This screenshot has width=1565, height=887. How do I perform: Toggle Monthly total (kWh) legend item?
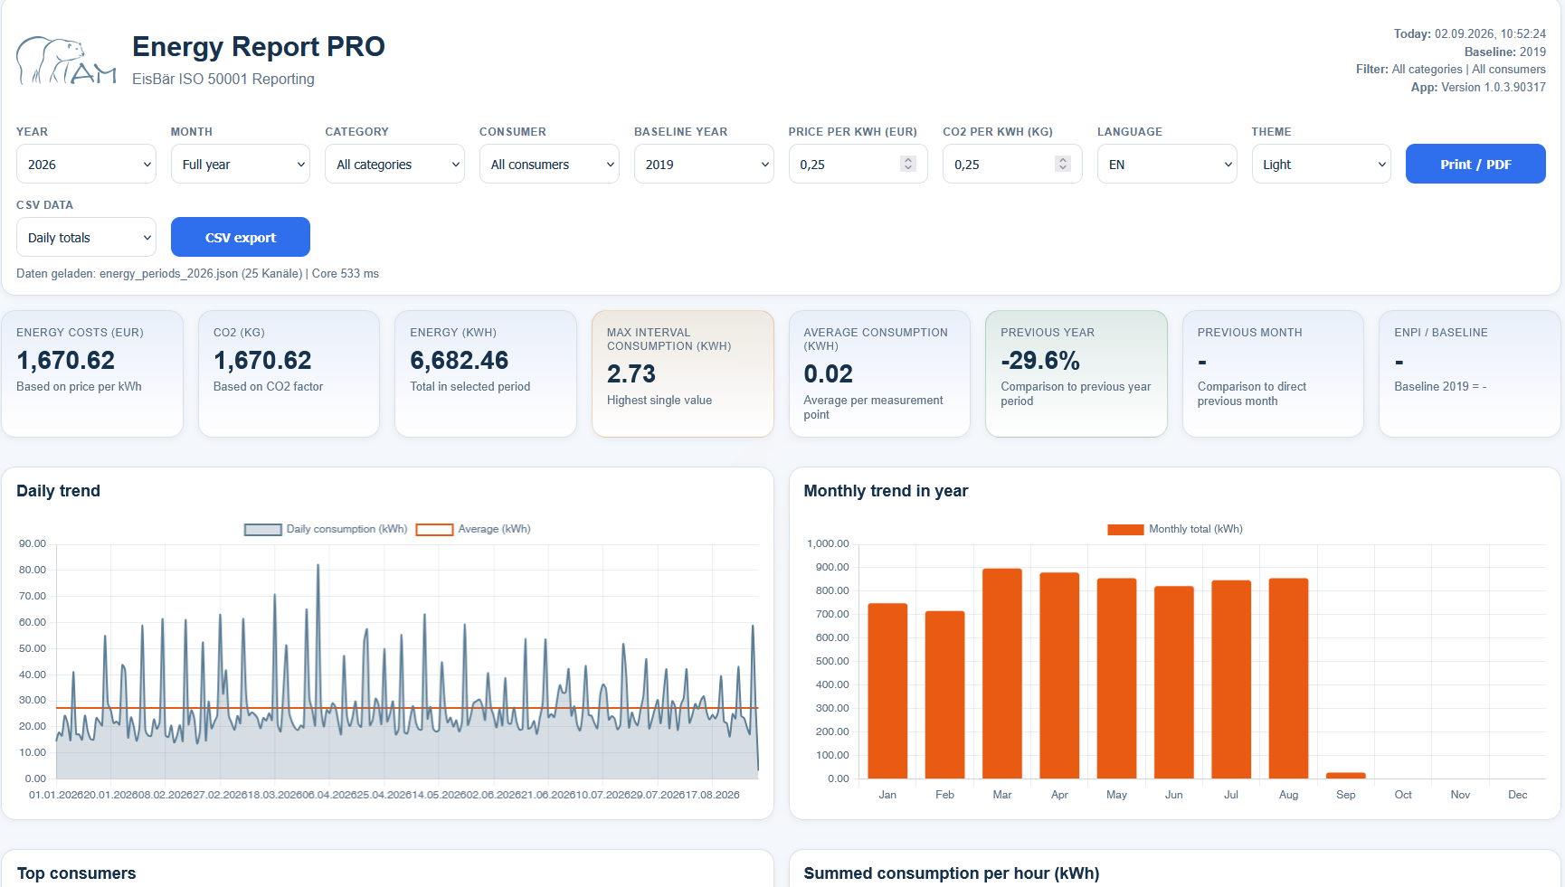(1175, 529)
